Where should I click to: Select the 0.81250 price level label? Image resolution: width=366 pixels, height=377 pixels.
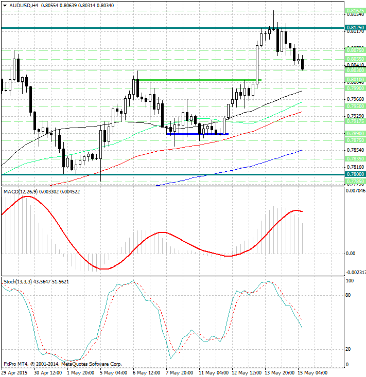355,28
